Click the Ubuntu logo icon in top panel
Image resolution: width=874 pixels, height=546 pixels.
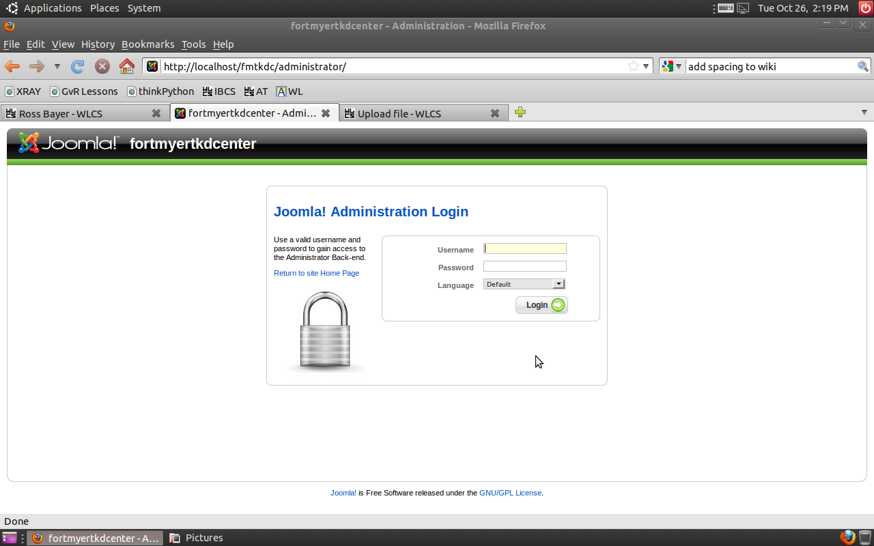click(x=12, y=8)
